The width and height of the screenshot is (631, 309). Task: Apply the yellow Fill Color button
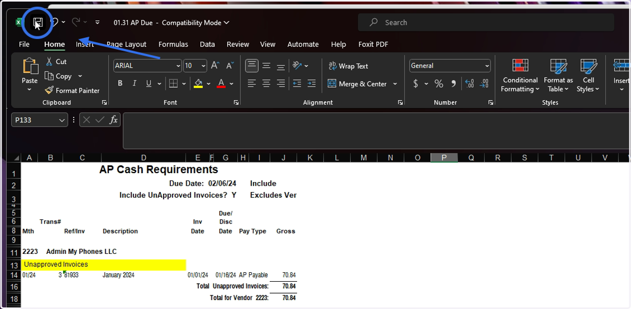coord(198,83)
